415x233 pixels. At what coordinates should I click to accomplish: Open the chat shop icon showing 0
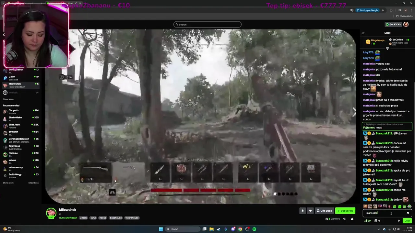(377, 221)
